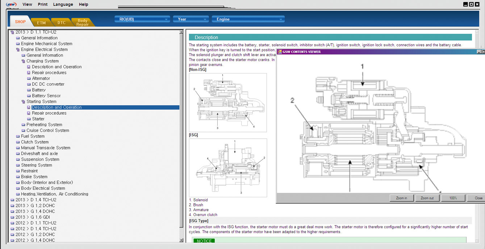Image resolution: width=485 pixels, height=249 pixels.
Task: Click the page icon beside Battery Sensor
Action: [29, 96]
